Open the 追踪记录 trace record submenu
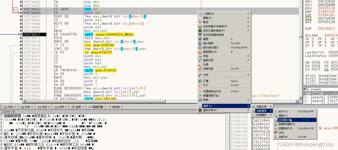This screenshot has width=338, height=150. (225, 60)
